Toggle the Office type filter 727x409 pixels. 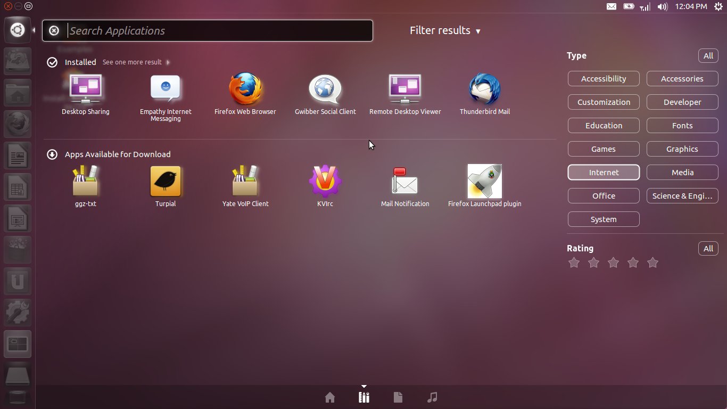(x=604, y=196)
